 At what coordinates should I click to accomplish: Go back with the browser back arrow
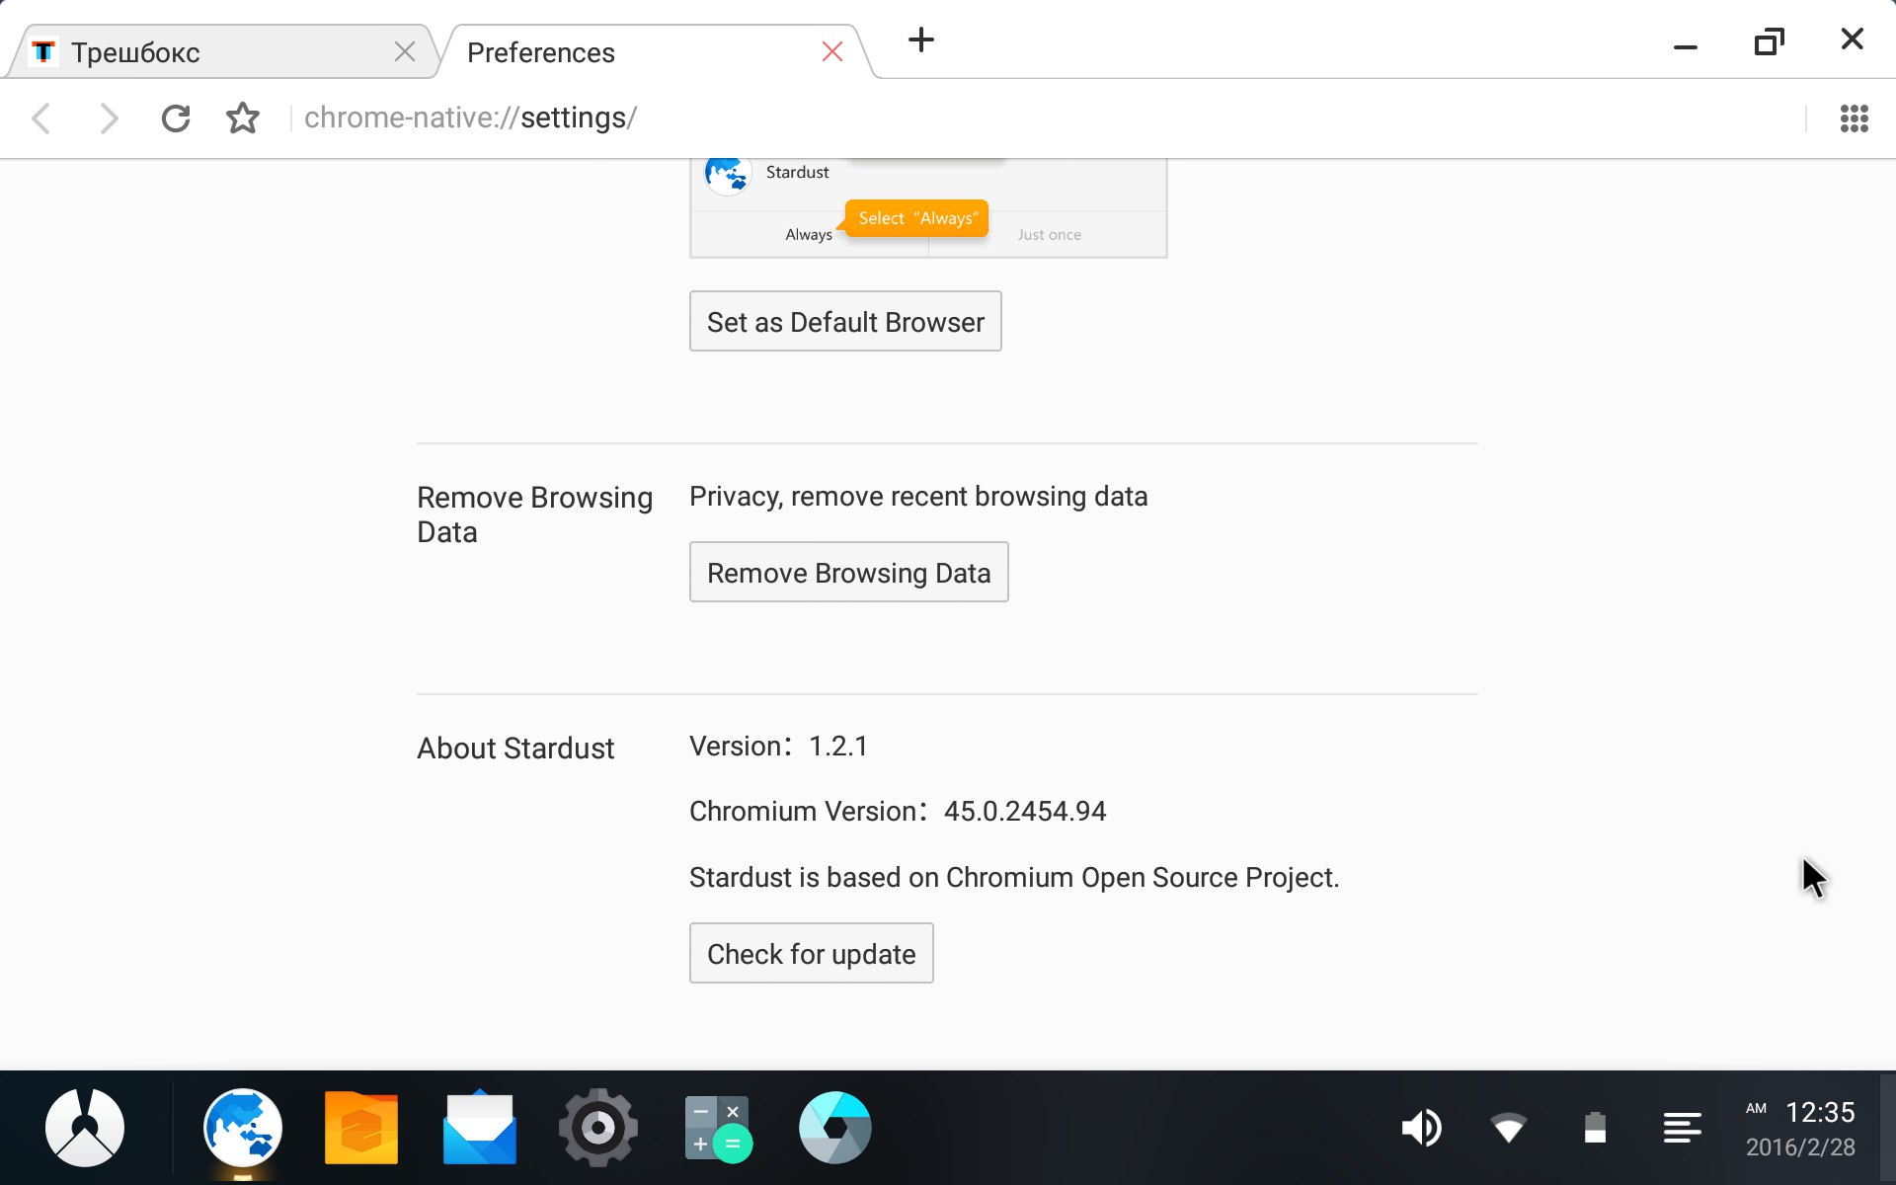(x=41, y=118)
